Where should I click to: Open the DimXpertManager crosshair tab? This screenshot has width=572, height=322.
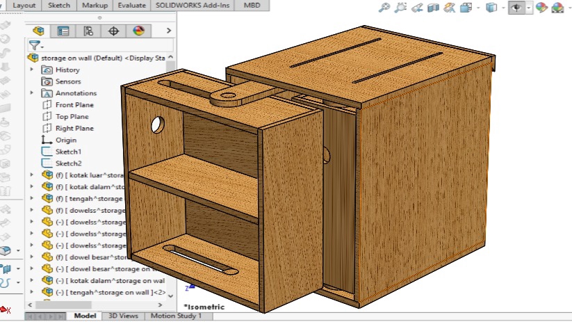coord(113,31)
